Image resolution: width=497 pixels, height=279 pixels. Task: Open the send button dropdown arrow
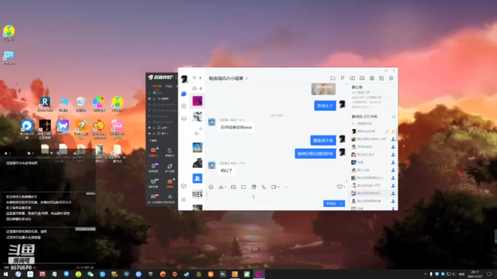(341, 203)
